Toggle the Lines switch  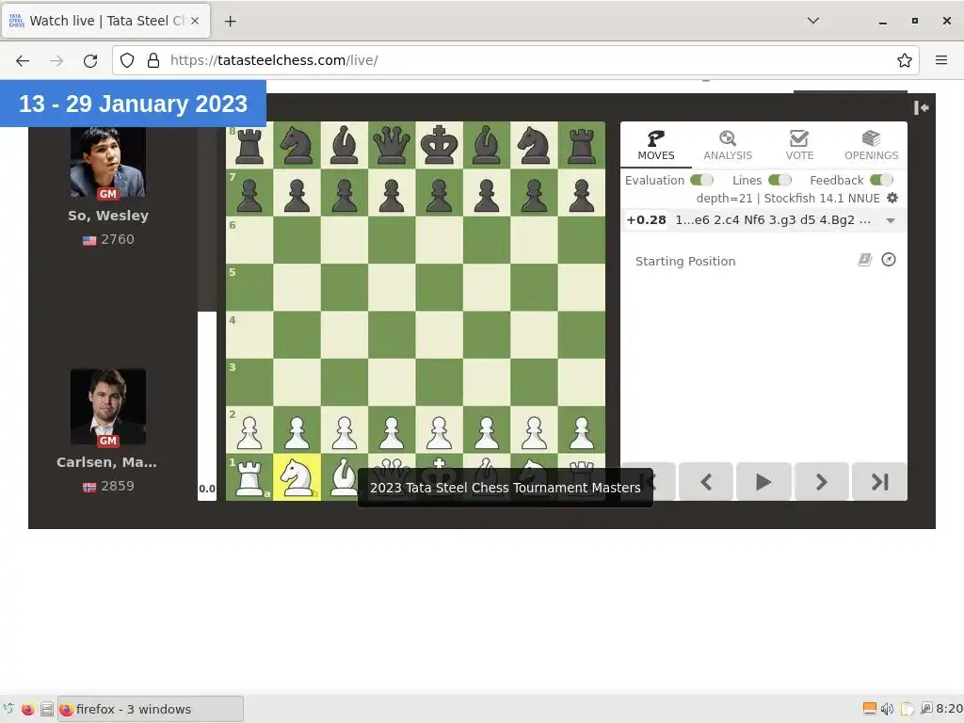point(779,180)
